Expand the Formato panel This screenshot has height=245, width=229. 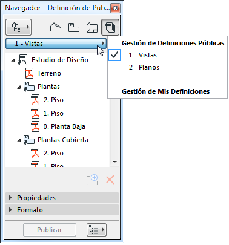tap(62, 210)
